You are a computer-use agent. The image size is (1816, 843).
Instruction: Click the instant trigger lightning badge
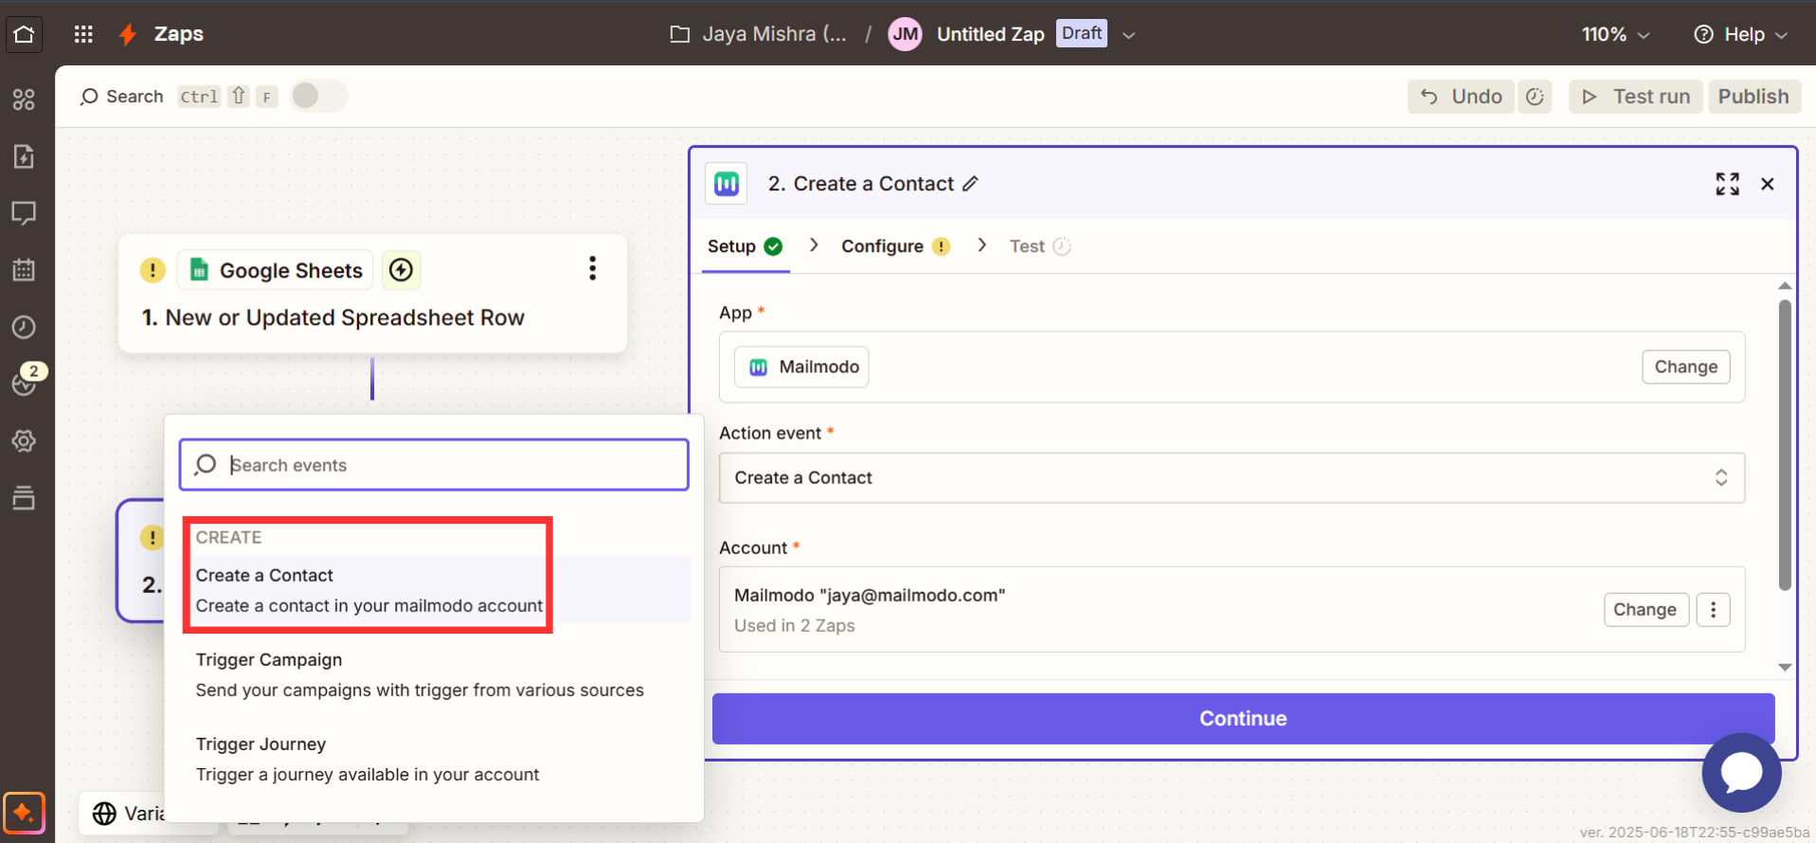(402, 270)
